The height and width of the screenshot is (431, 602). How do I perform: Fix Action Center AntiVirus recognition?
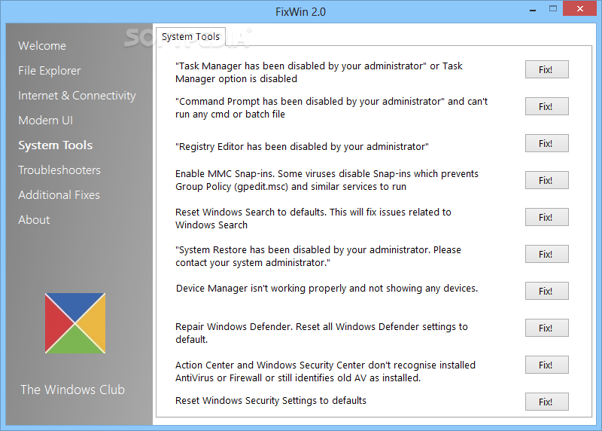pyautogui.click(x=547, y=365)
